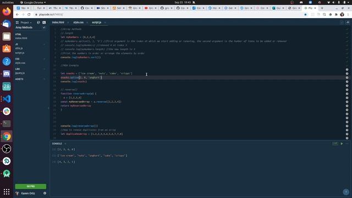The height and width of the screenshot is (198, 352).
Task: Open the Files manager in the dock
Action: (x=7, y=36)
